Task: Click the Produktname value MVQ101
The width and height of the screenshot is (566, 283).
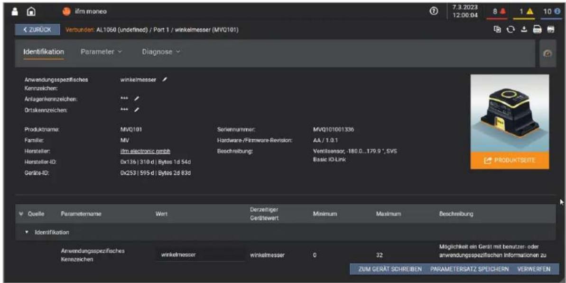Action: click(131, 129)
